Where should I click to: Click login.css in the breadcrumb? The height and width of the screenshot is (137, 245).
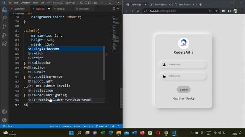[20, 14]
